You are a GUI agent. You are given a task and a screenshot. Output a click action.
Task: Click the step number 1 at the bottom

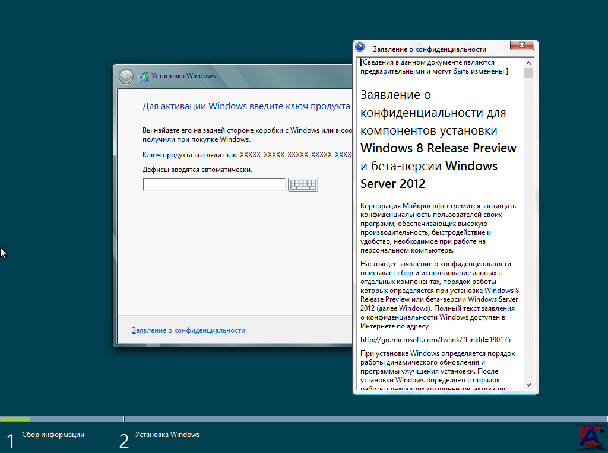pyautogui.click(x=9, y=441)
